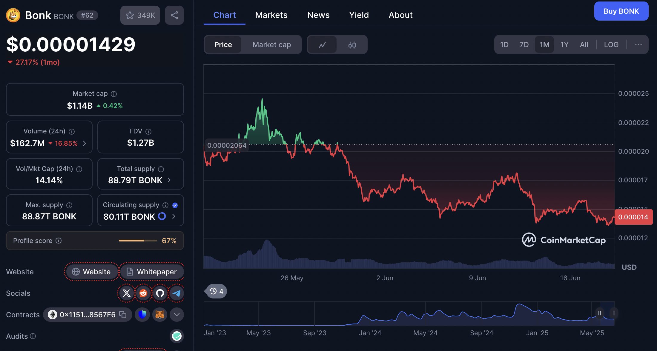Open the About tab
The height and width of the screenshot is (351, 657).
click(x=400, y=15)
